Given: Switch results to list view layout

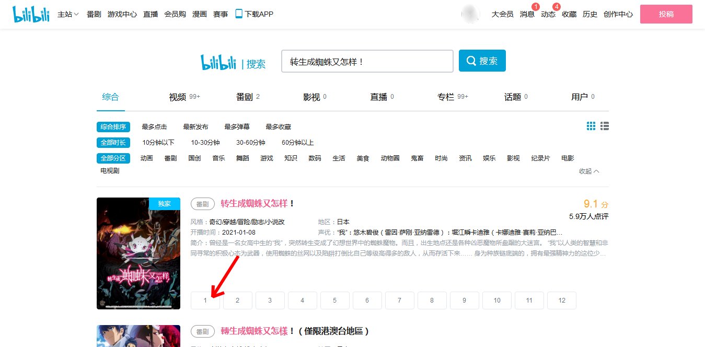Looking at the screenshot, I should click(605, 126).
